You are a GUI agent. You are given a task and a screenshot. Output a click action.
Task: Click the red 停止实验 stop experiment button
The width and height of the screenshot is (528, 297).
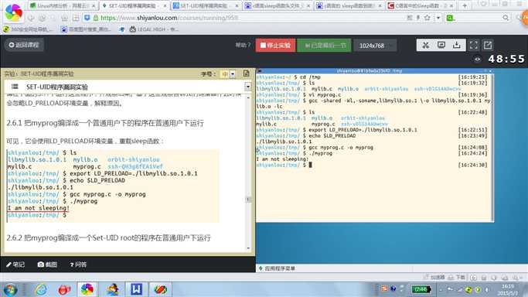click(x=275, y=45)
